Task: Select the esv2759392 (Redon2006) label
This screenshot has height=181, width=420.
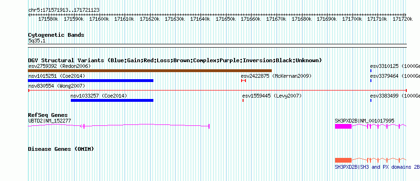Action: pos(59,66)
